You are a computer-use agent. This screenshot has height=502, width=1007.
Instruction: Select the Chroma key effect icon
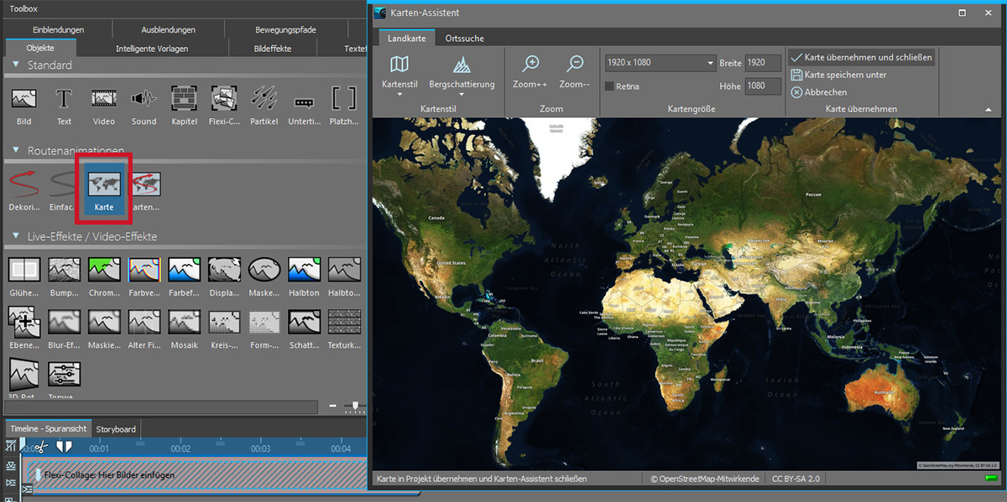click(103, 270)
